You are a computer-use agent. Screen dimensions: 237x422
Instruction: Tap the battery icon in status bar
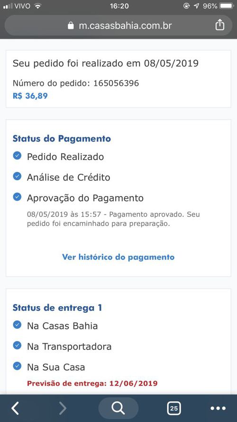click(227, 6)
